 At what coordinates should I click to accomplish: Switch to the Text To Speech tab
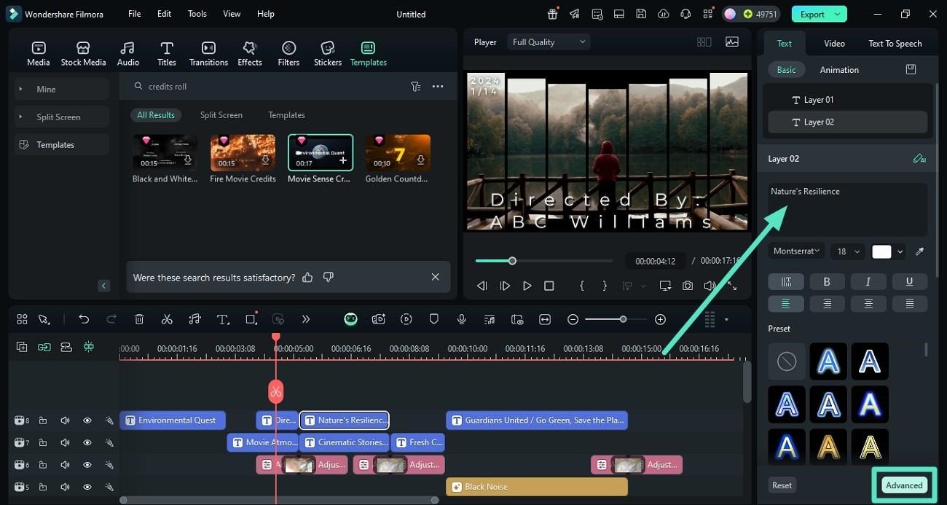tap(895, 43)
